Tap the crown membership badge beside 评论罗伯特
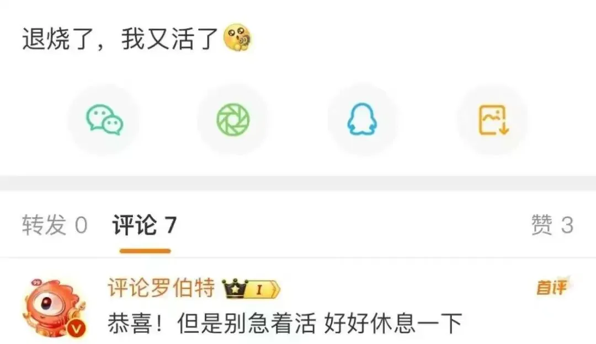Viewport: 596px width, 344px height. click(235, 288)
